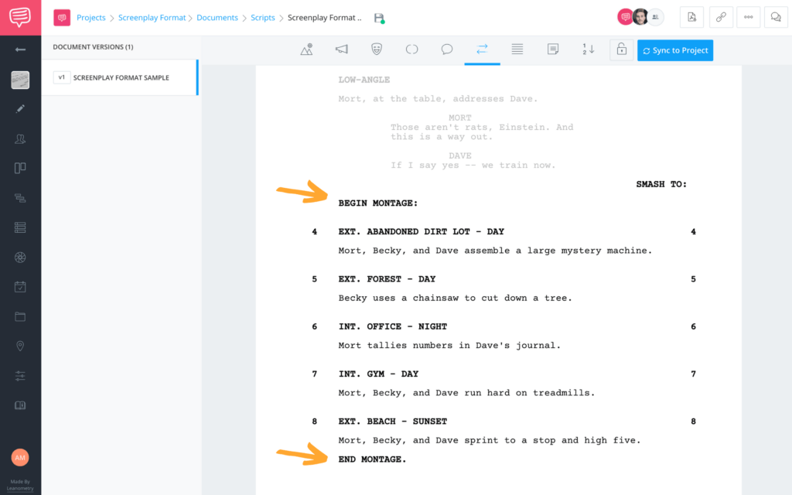Open Documents in the breadcrumb
Image resolution: width=792 pixels, height=495 pixels.
click(217, 17)
